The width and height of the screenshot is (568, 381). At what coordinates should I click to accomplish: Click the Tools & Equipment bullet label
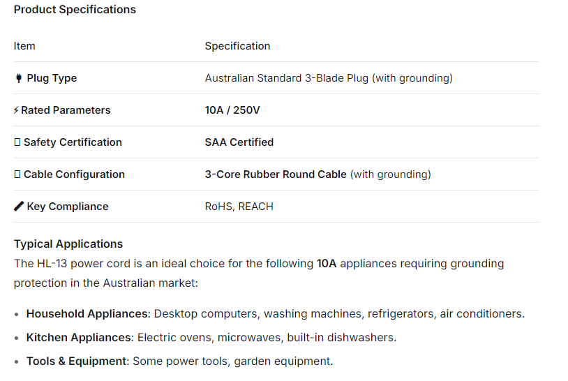point(77,361)
